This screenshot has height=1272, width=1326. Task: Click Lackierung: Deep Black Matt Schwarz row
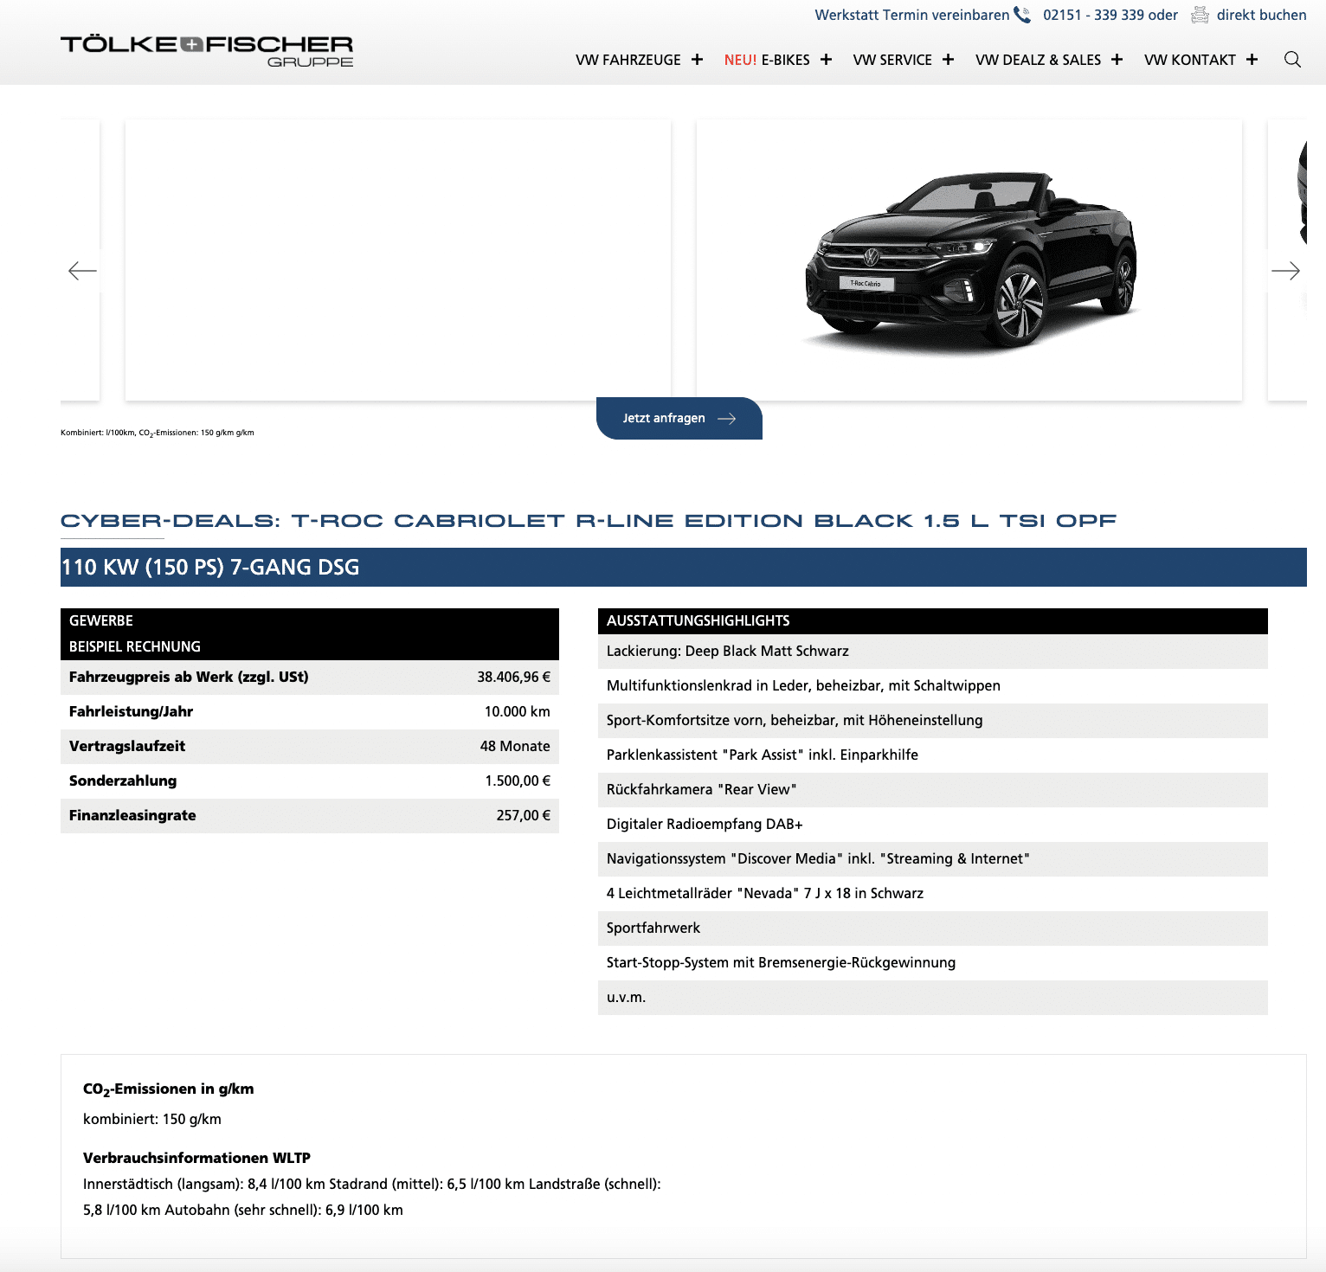point(933,652)
